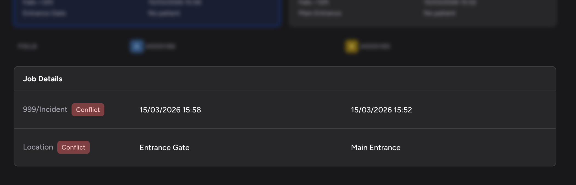The width and height of the screenshot is (576, 185).
Task: Click the Job Details section header
Action: (42, 79)
